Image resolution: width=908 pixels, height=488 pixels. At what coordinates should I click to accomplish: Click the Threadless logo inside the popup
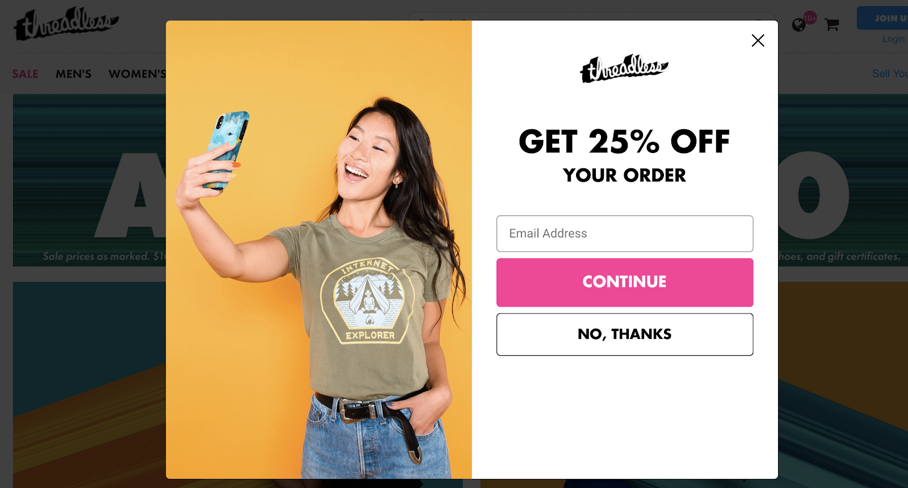coord(624,69)
